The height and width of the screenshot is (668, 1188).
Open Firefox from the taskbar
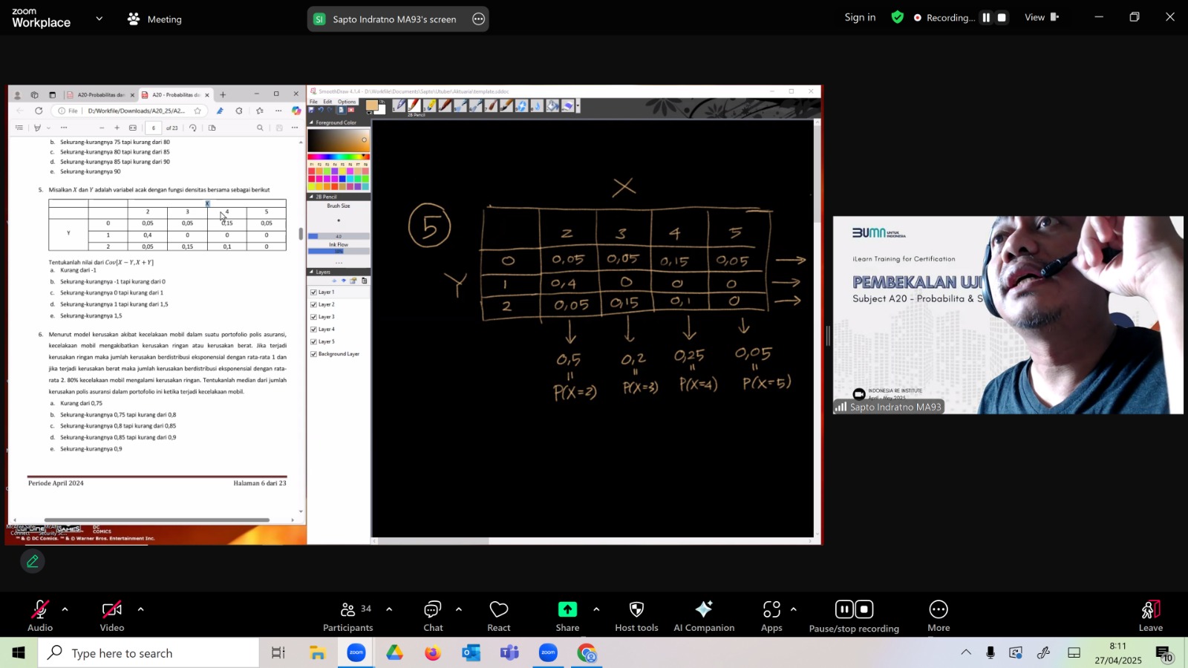point(432,653)
